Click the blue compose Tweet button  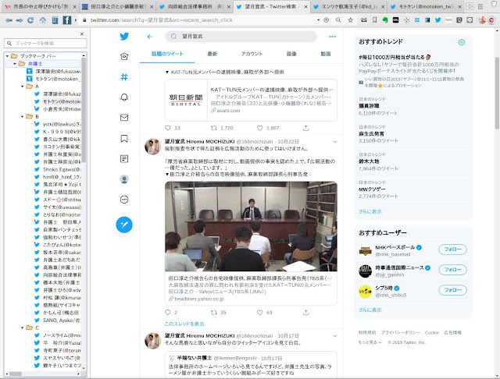(124, 225)
